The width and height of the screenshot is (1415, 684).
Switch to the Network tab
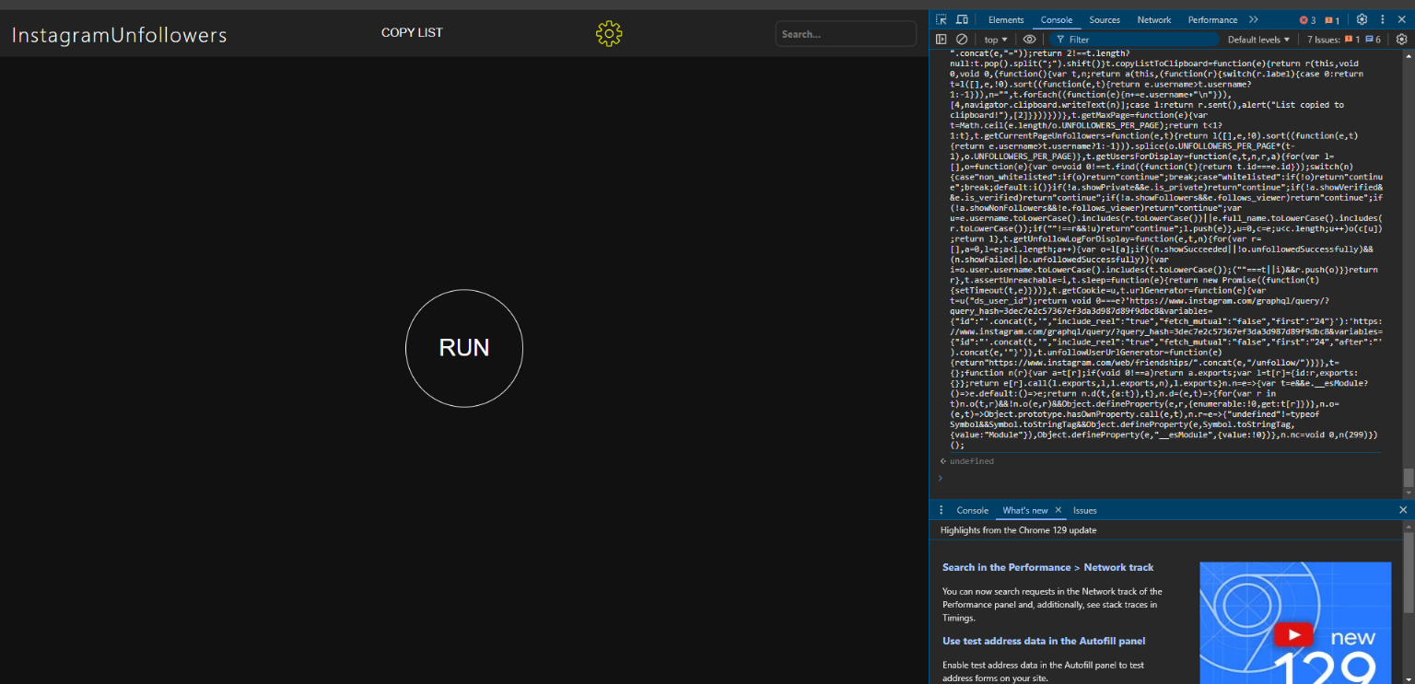point(1154,19)
